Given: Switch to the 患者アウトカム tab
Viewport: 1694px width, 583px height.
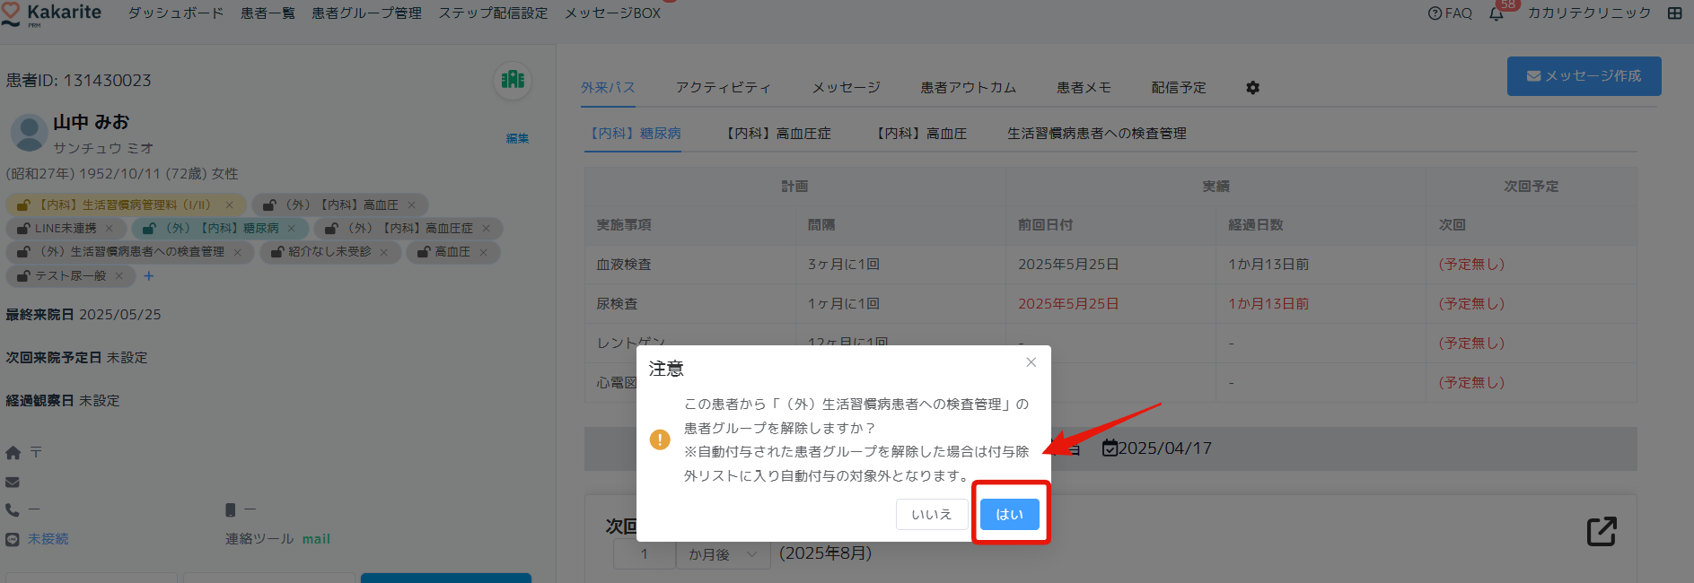Looking at the screenshot, I should tap(969, 88).
